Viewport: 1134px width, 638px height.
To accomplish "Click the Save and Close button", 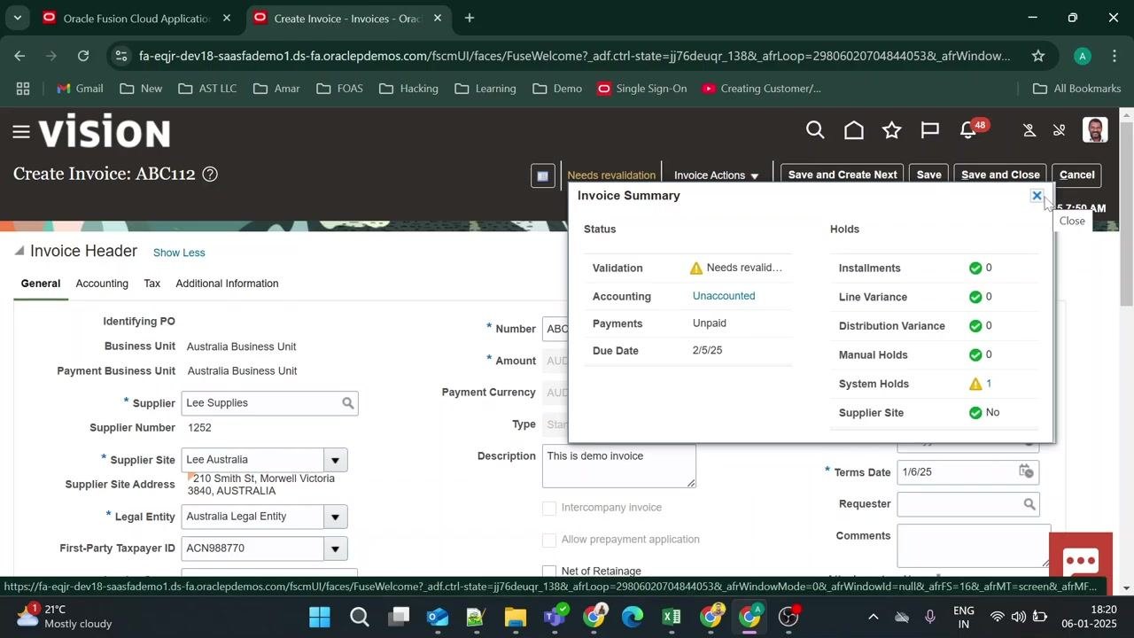I will pos(1000,175).
